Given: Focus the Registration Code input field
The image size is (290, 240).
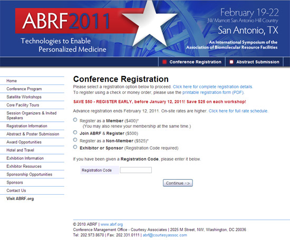Looking at the screenshot, I should tap(136, 170).
